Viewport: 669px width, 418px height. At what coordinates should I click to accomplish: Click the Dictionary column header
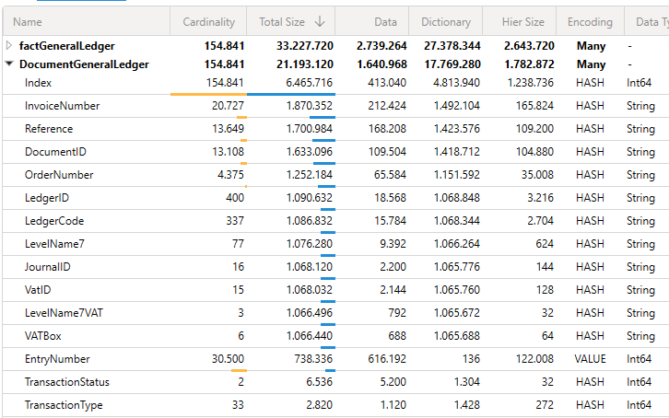coord(446,21)
